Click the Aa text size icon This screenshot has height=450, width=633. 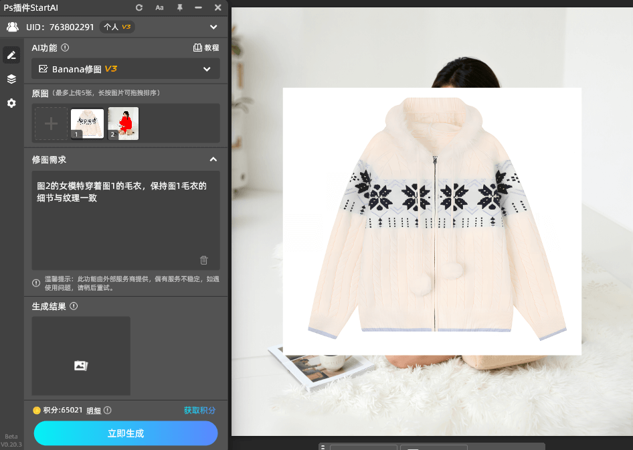[x=159, y=7]
